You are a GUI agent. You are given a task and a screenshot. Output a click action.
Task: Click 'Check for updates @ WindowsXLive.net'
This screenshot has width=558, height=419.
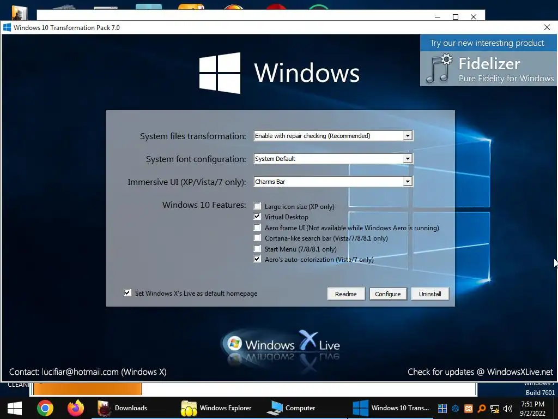pos(481,372)
